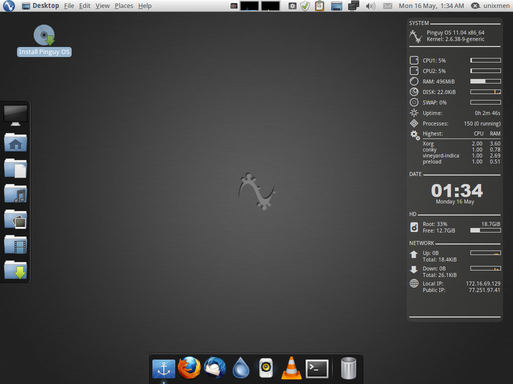This screenshot has width=513, height=384.
Task: Launch Deluge water drop icon in dock
Action: coord(241,368)
